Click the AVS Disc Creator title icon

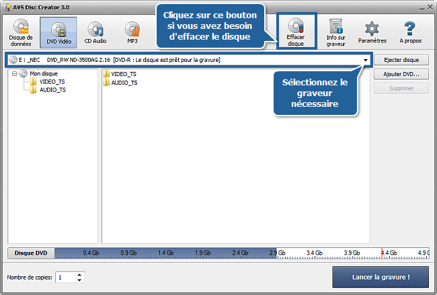click(x=7, y=7)
